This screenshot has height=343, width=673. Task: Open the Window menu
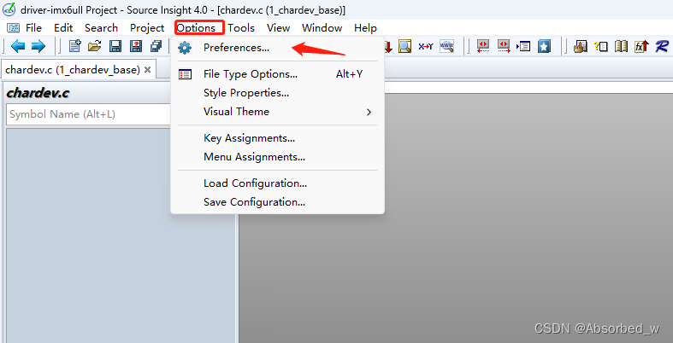322,28
